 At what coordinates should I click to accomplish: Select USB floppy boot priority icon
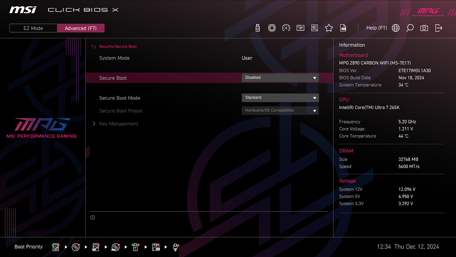tap(156, 247)
